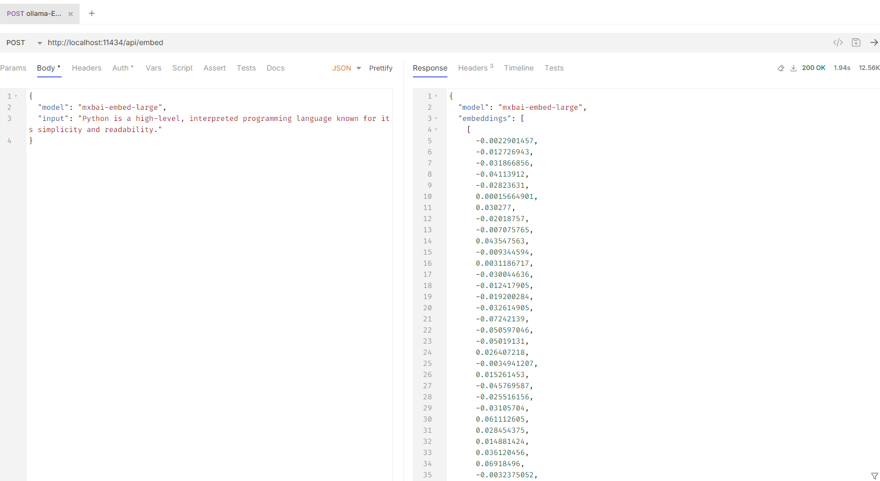The width and height of the screenshot is (880, 481).
Task: Click the closing brace on request line 4
Action: [x=31, y=141]
